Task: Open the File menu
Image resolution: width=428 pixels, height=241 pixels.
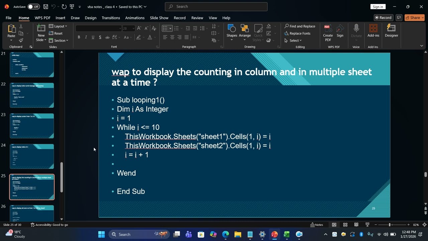Action: coord(8,18)
